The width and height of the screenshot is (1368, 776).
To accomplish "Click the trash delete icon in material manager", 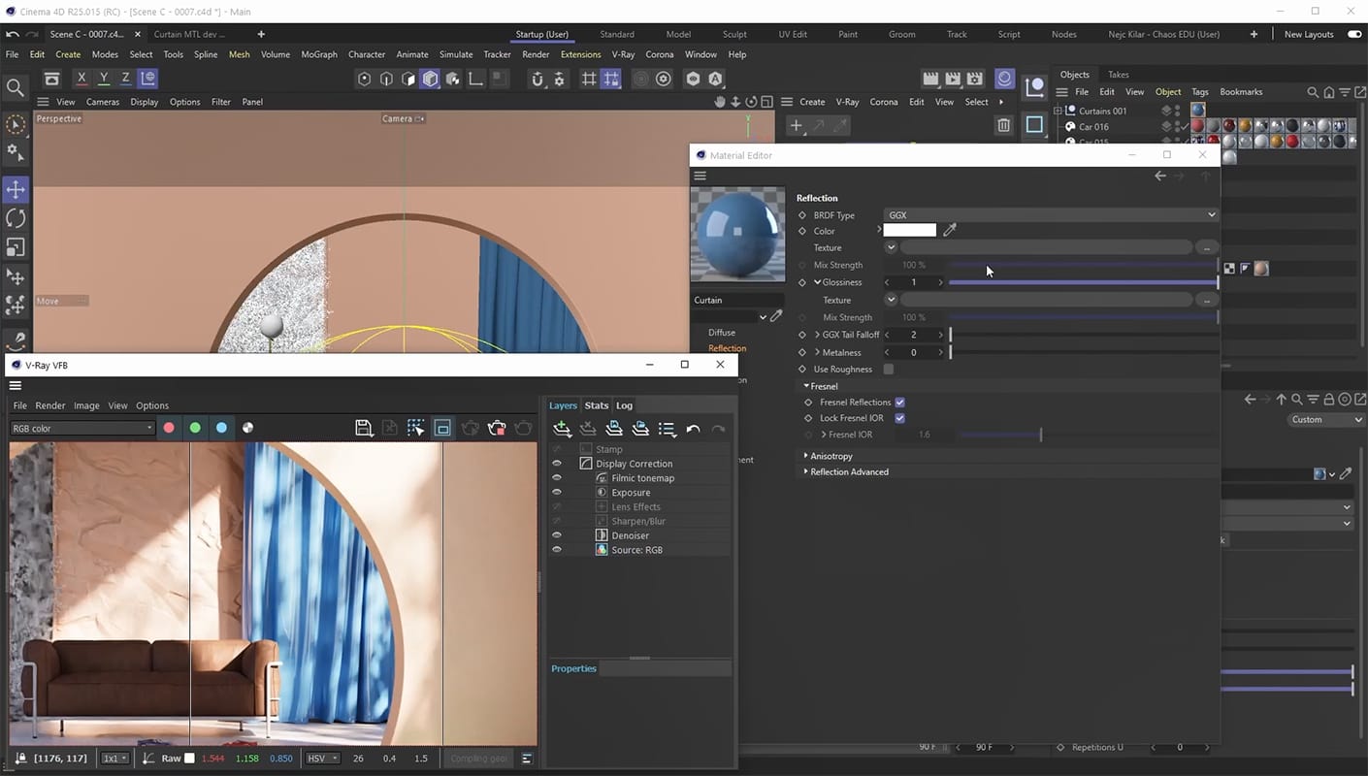I will click(1003, 125).
